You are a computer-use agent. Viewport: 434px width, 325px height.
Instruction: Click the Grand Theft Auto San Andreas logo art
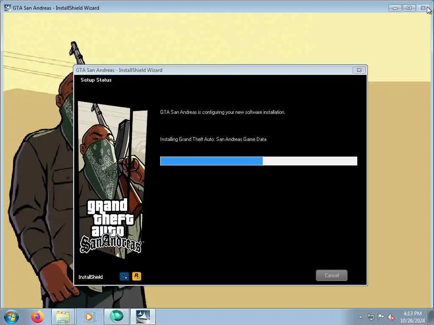[x=111, y=226]
